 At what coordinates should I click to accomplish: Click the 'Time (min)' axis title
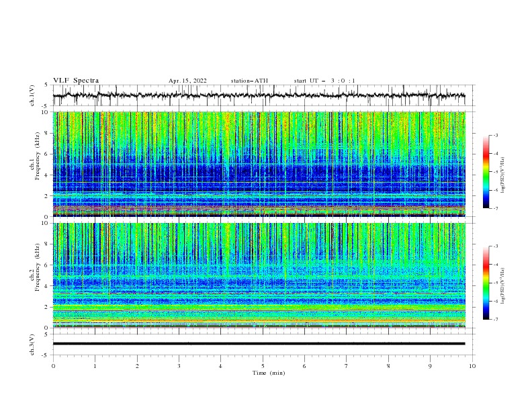269,373
